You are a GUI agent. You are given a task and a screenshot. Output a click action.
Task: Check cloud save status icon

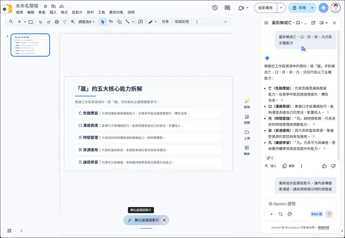point(62,6)
